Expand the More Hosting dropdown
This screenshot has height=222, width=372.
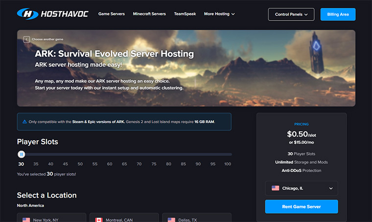pos(219,14)
